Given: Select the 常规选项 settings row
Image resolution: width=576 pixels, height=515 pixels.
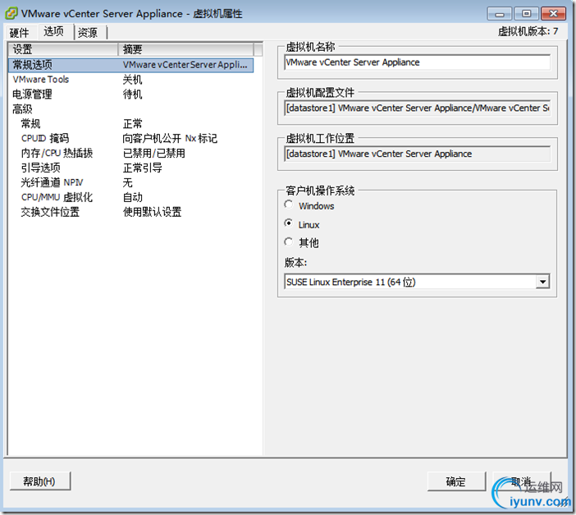Looking at the screenshot, I should 130,65.
